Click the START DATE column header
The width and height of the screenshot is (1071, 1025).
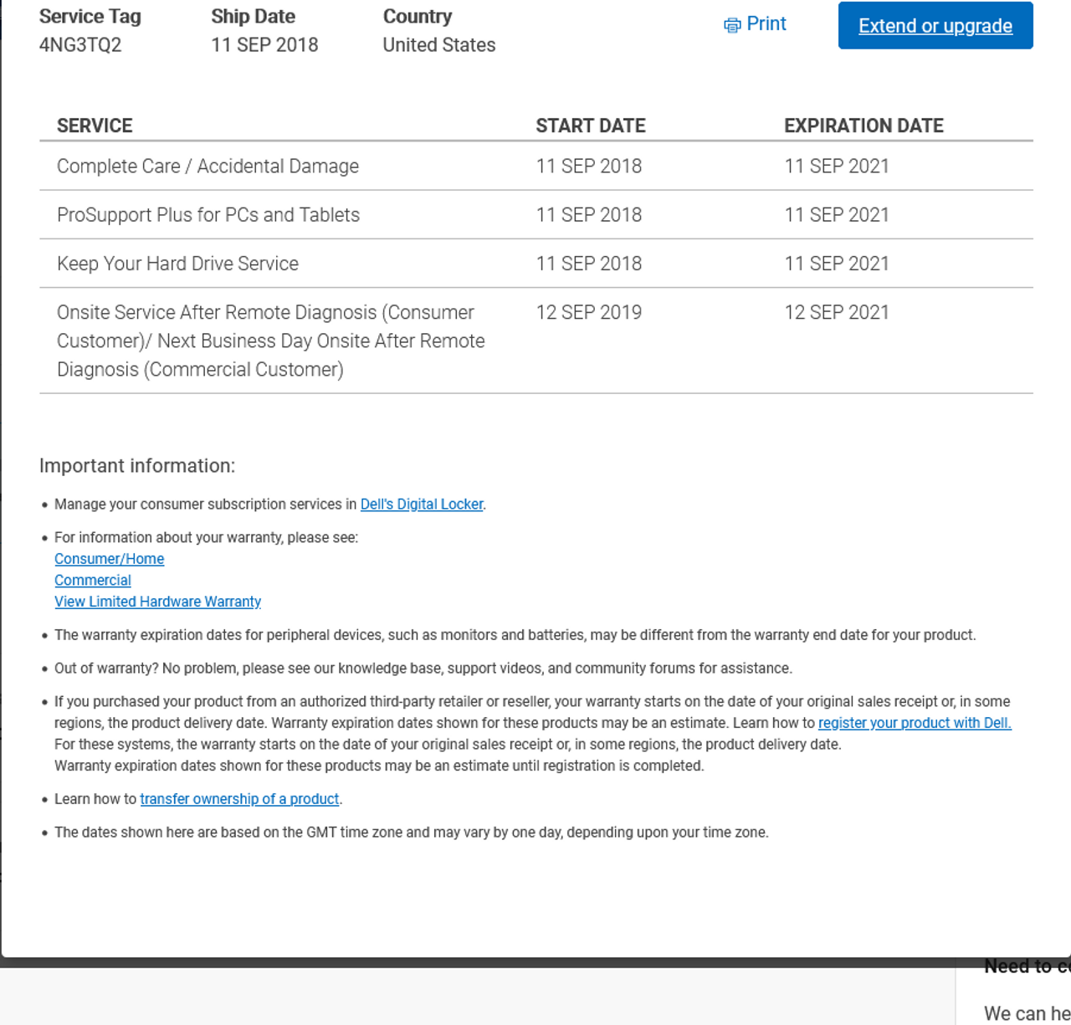(590, 126)
